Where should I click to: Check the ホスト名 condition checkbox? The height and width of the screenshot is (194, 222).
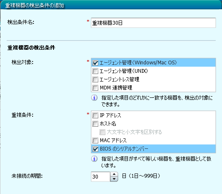click(95, 124)
